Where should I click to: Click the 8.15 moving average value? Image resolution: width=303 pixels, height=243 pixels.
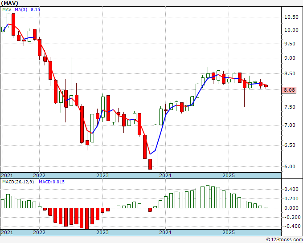[x=35, y=9]
